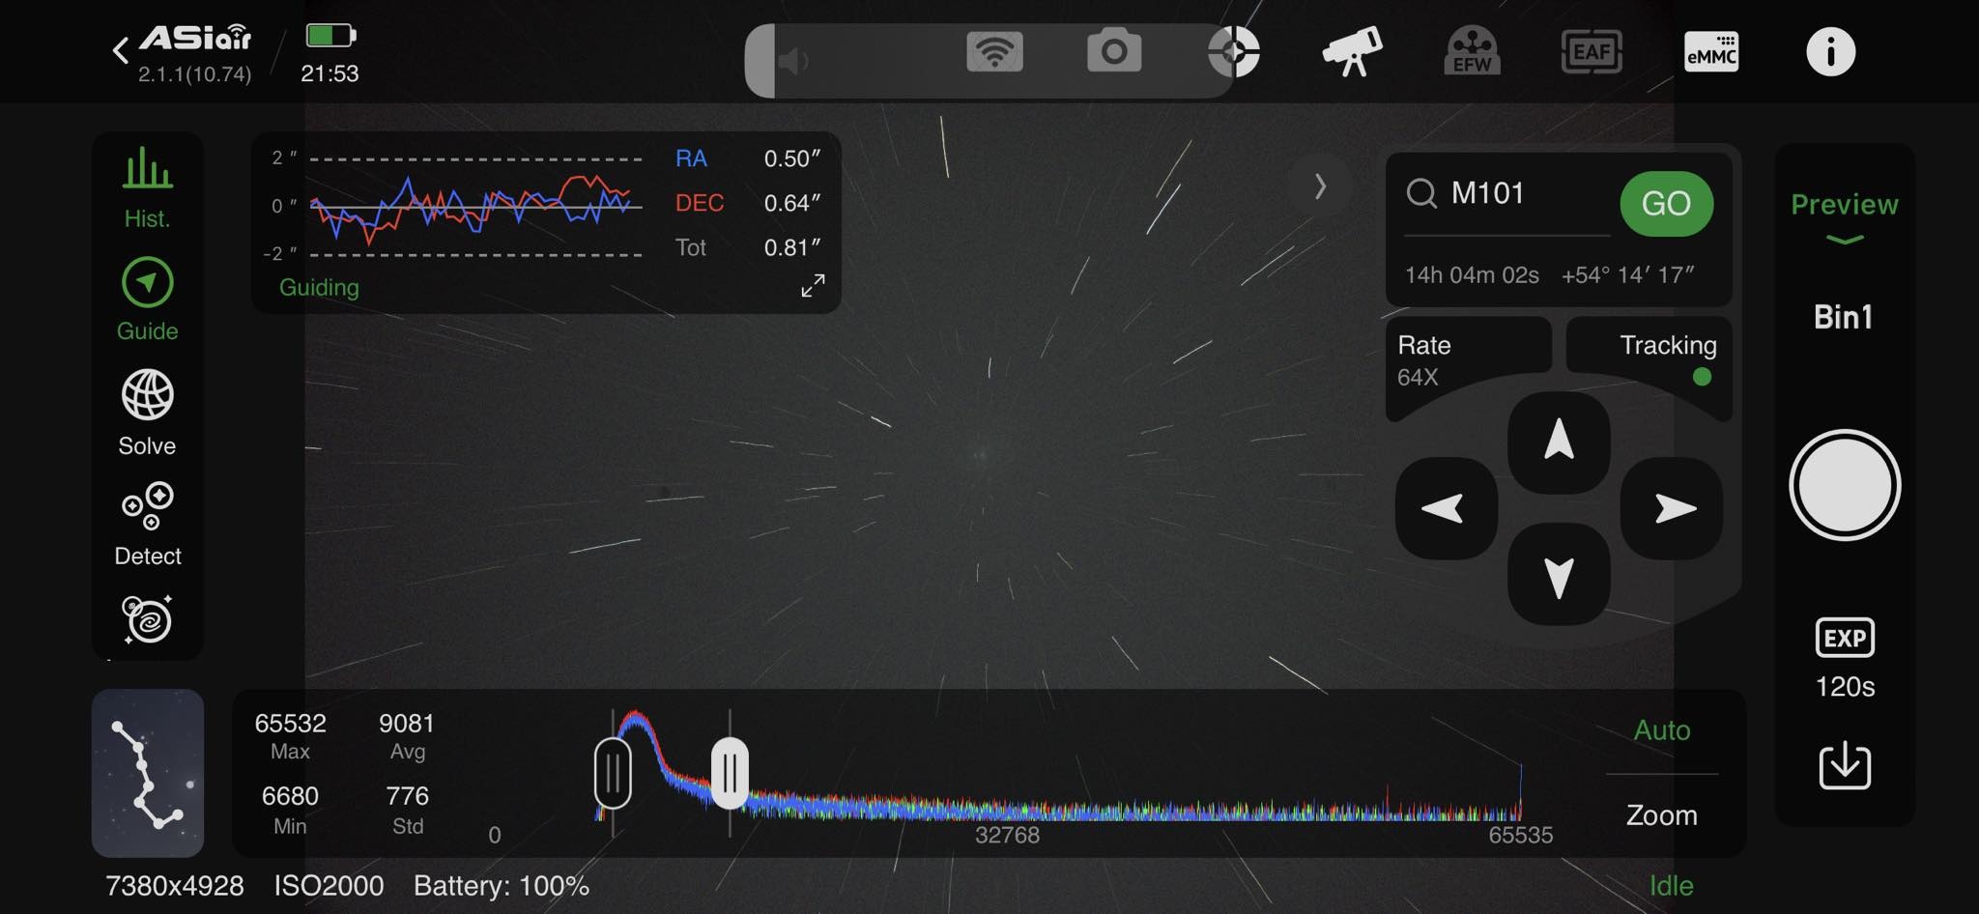Tap the download save image icon
This screenshot has height=914, width=1979.
point(1845,765)
